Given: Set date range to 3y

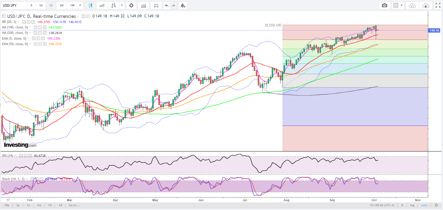Looking at the screenshot, I should [18, 205].
